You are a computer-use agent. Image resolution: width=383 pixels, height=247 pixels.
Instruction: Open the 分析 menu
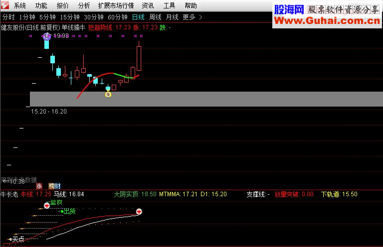(84, 5)
